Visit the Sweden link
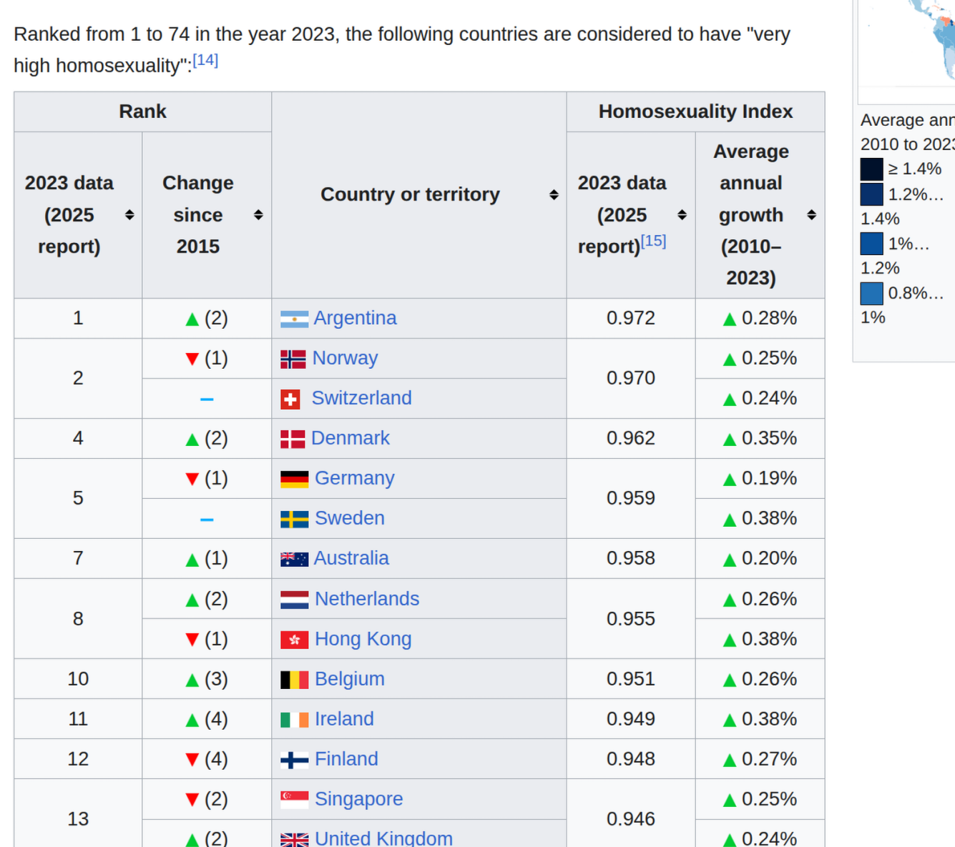This screenshot has width=955, height=847. [349, 518]
